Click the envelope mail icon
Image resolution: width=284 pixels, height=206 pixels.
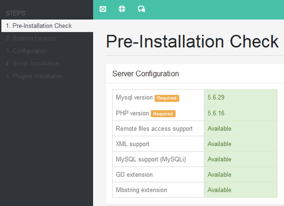(103, 9)
